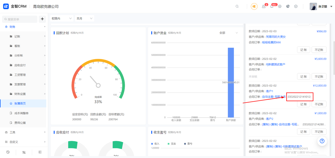The height and width of the screenshot is (158, 335).
Task: Click the plus button beside menu search
Action: pos(42,19)
